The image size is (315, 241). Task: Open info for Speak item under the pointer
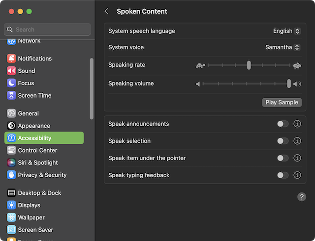pos(297,159)
